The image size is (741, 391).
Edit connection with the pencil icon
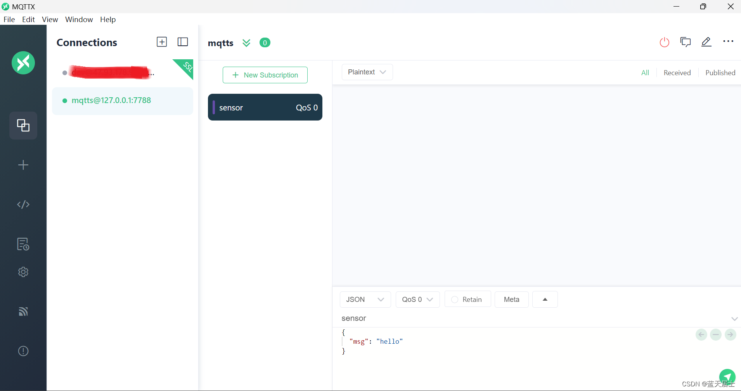pos(706,42)
